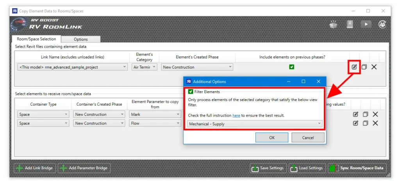Click the Element's Category column header
Image resolution: width=400 pixels, height=186 pixels.
click(x=145, y=57)
